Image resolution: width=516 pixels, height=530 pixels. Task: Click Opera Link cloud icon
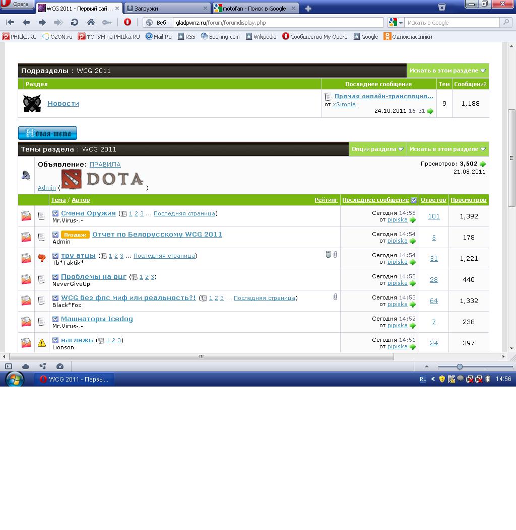pos(26,366)
